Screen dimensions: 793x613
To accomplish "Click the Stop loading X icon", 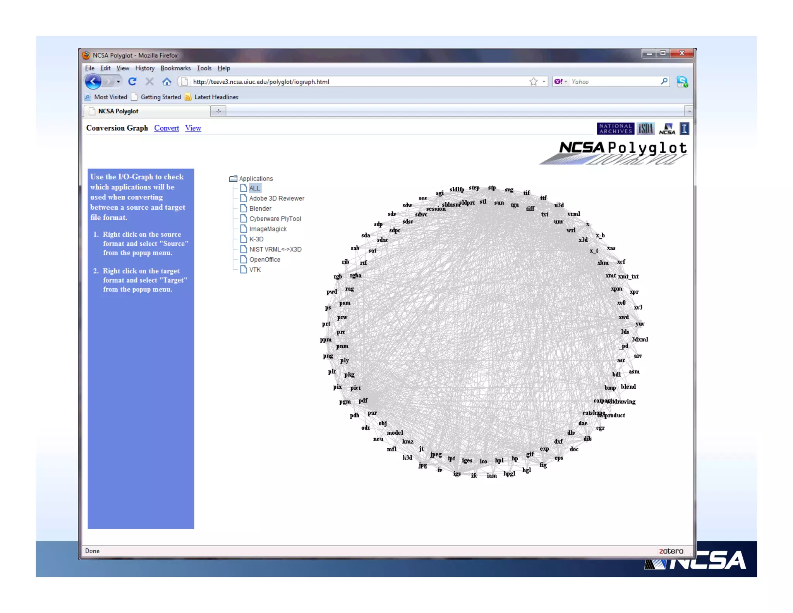I will (149, 82).
